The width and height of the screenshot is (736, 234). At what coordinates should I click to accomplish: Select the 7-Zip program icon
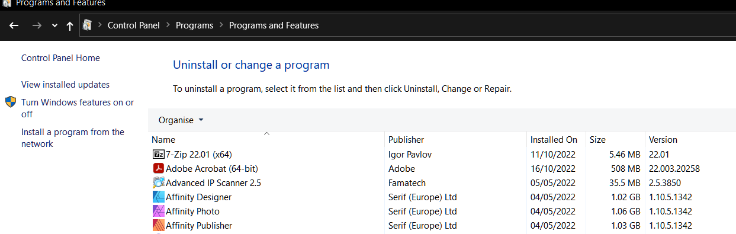158,154
